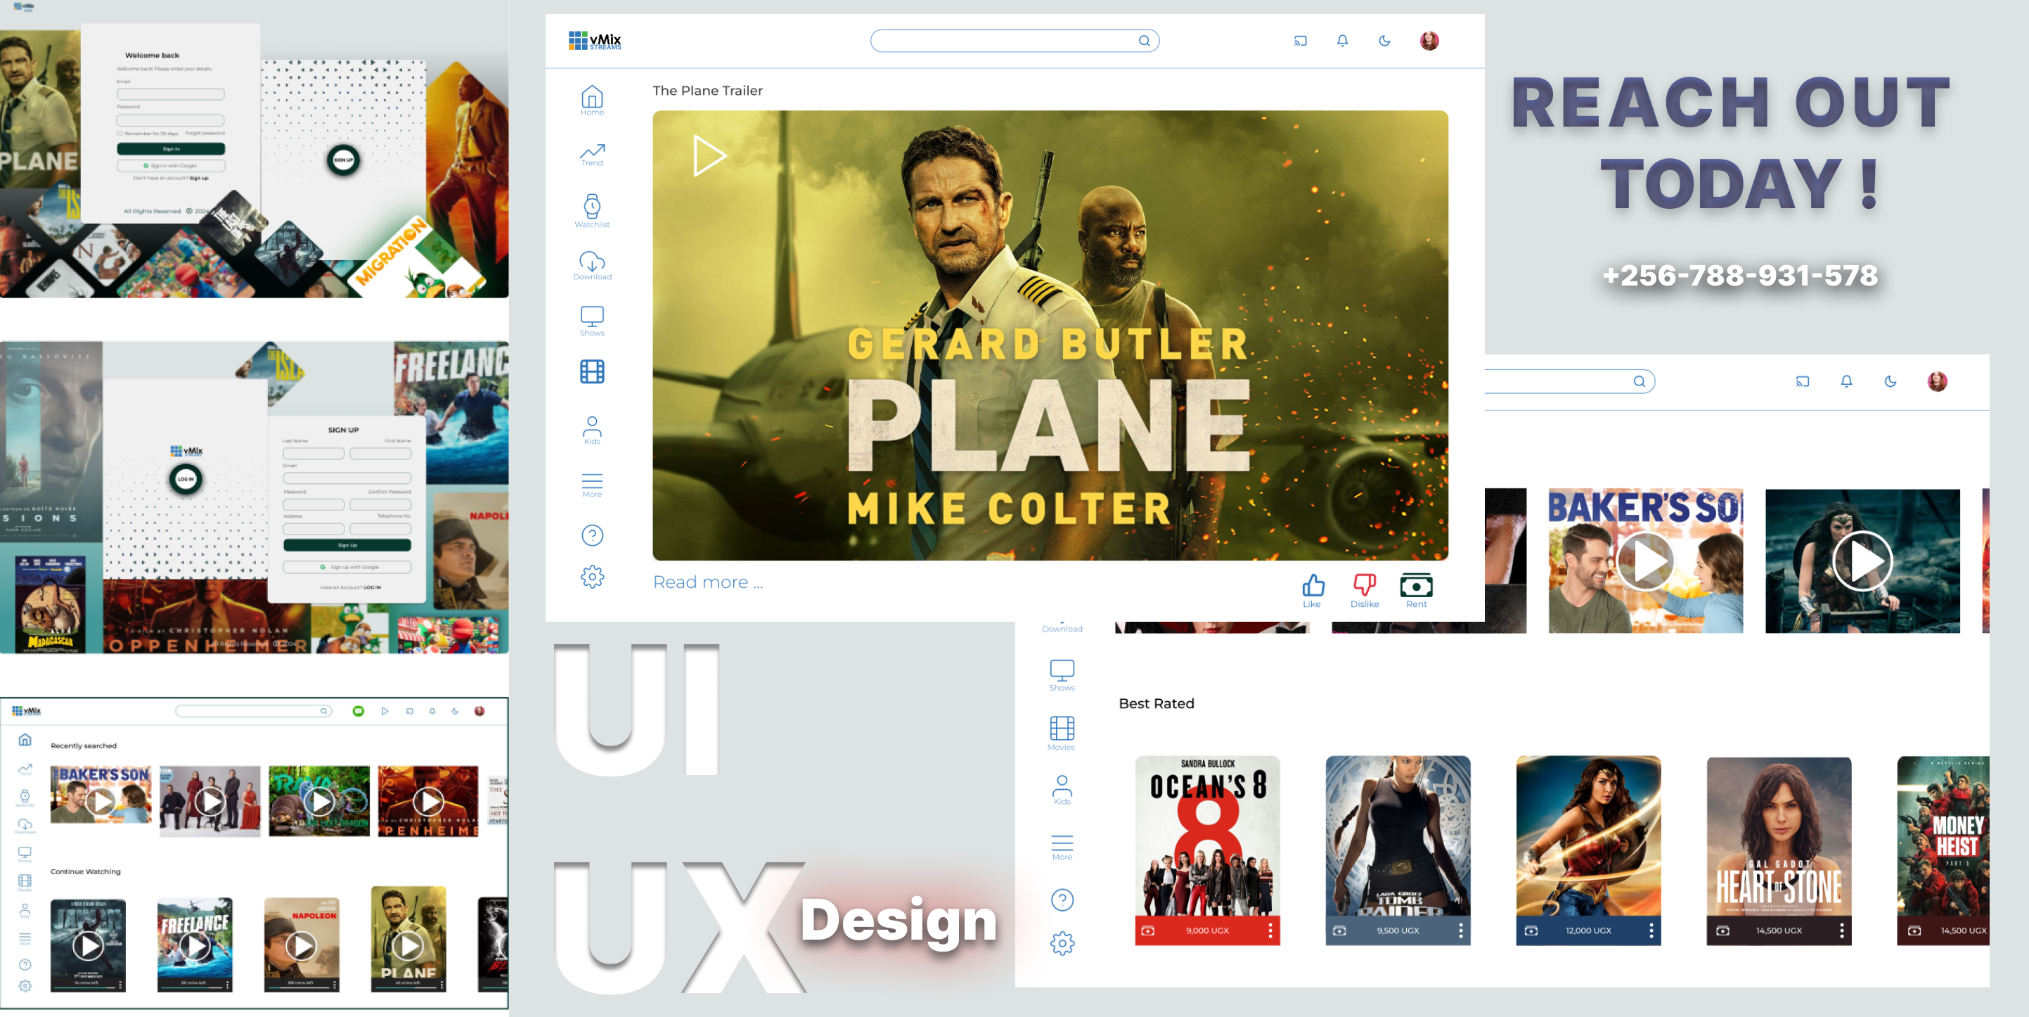This screenshot has width=2029, height=1017.
Task: Select Movies in the lower-right sidebar
Action: click(x=1062, y=734)
